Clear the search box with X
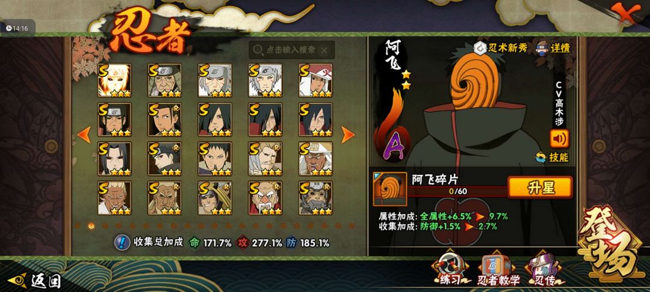This screenshot has width=650, height=292. click(324, 50)
